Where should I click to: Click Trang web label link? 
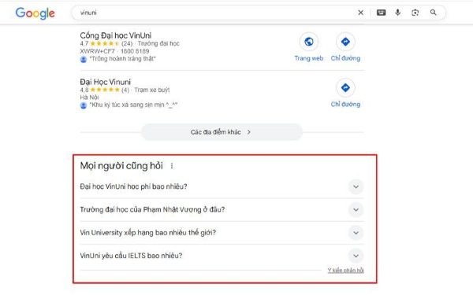(x=308, y=58)
